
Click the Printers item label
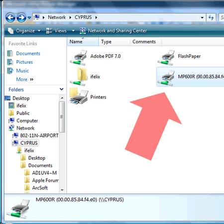[98, 97]
